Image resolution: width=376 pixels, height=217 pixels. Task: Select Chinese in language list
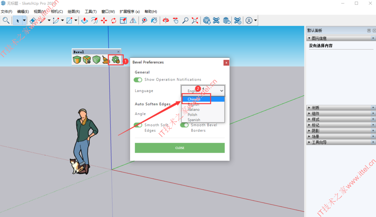tap(203, 99)
